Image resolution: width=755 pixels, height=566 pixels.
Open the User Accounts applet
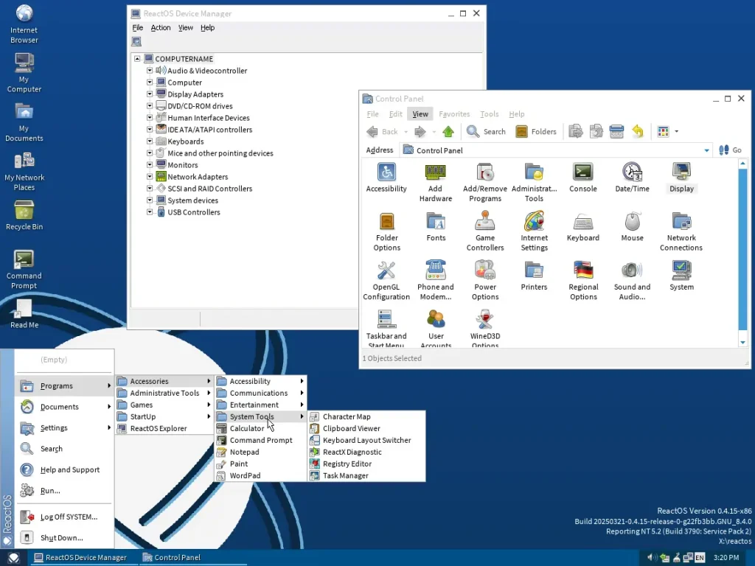436,328
